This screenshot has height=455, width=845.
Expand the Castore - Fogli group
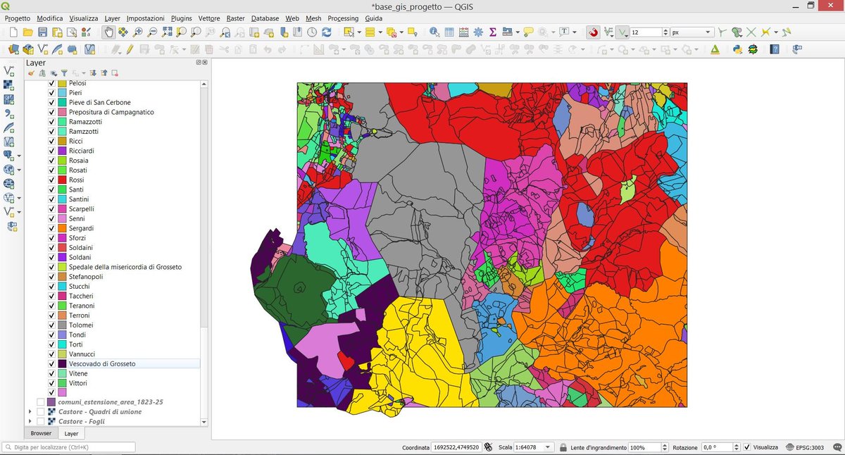(x=30, y=421)
